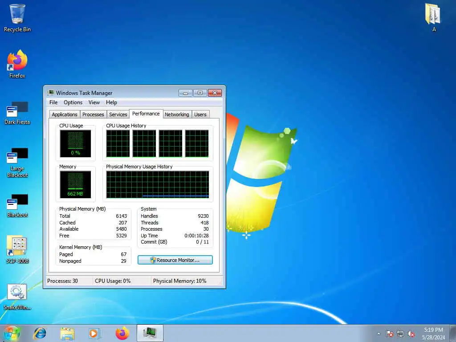The width and height of the screenshot is (456, 342).
Task: Click the Up Time value 0:00:10:28
Action: pos(196,236)
